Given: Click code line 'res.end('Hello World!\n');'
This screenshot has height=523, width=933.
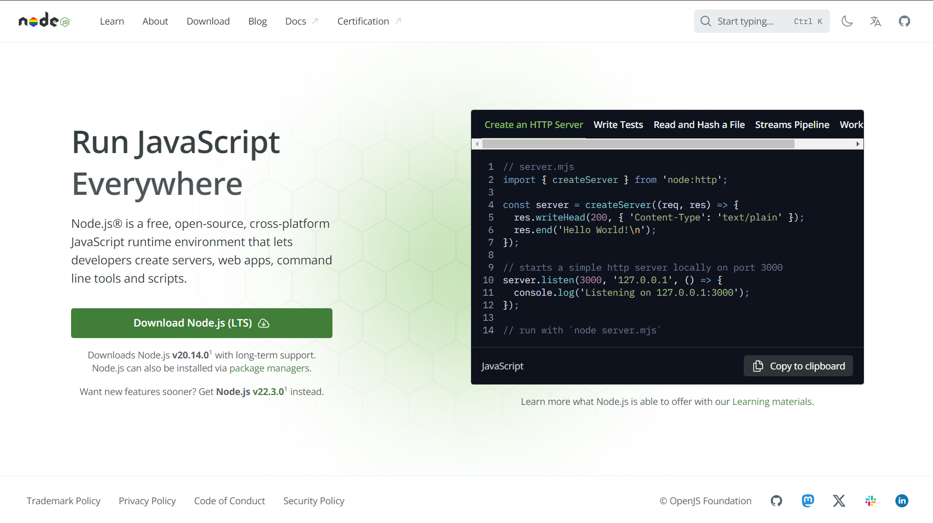Looking at the screenshot, I should tap(584, 230).
